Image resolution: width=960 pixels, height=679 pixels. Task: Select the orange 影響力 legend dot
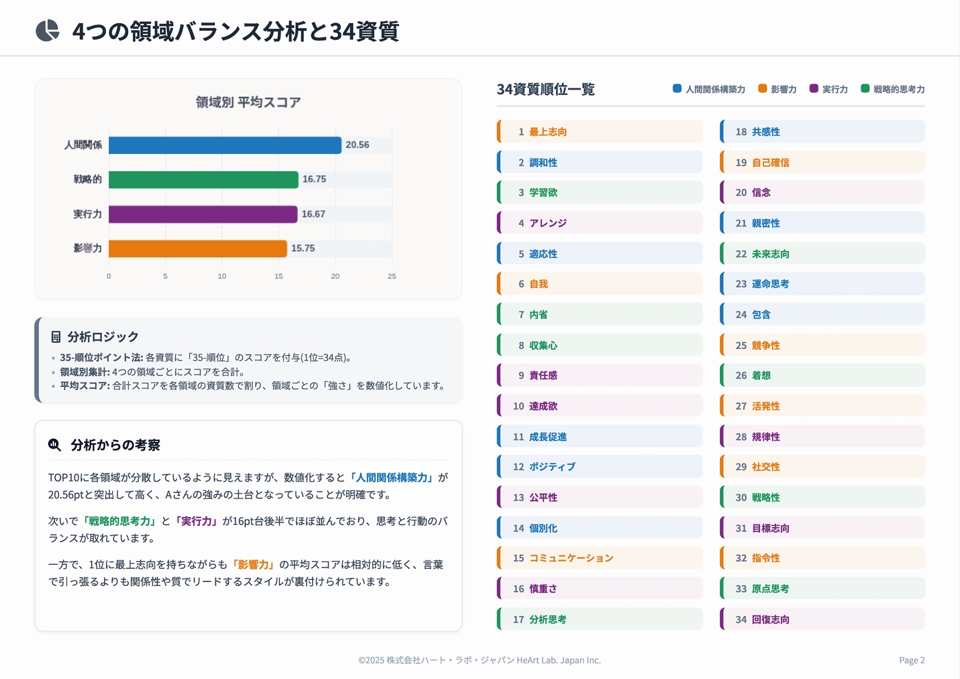click(x=761, y=88)
